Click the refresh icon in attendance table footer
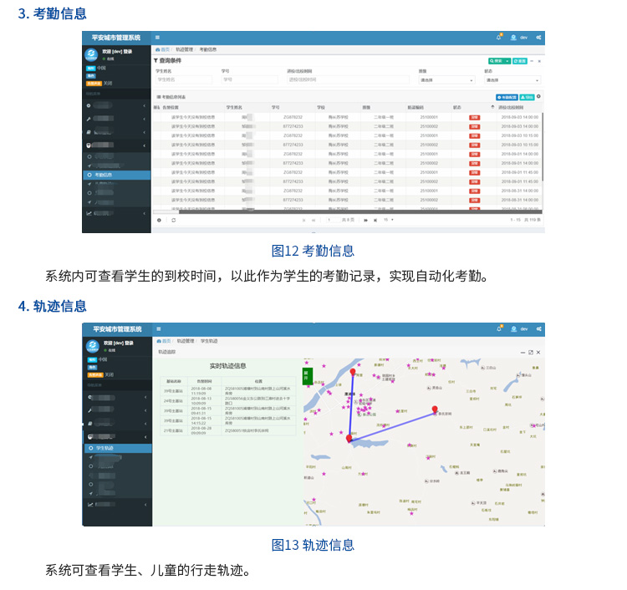The image size is (627, 590). pos(173,220)
